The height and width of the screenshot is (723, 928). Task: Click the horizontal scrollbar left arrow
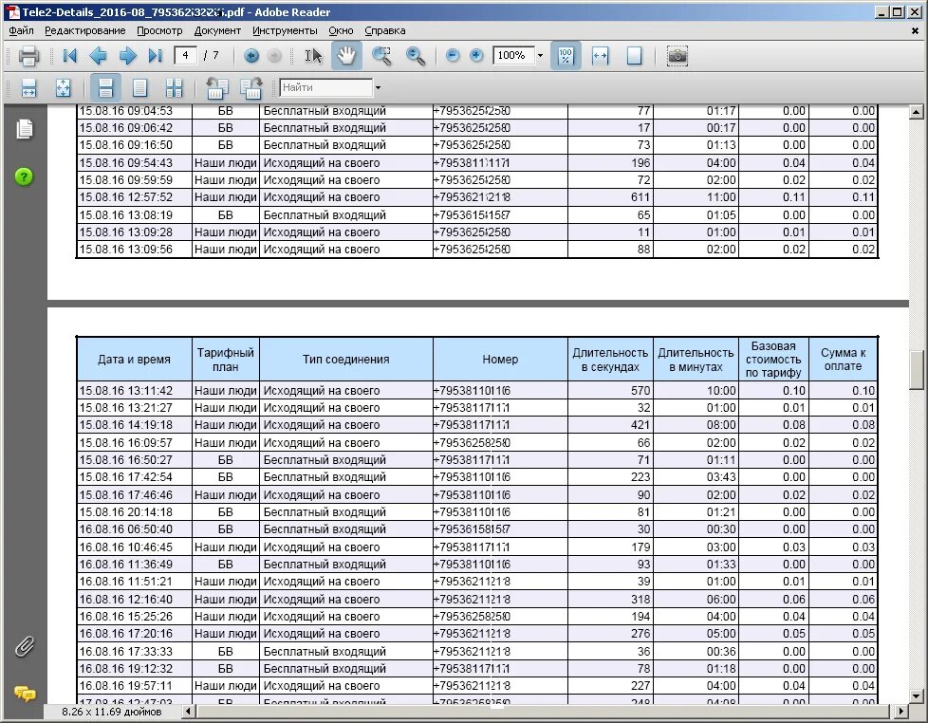coord(188,712)
